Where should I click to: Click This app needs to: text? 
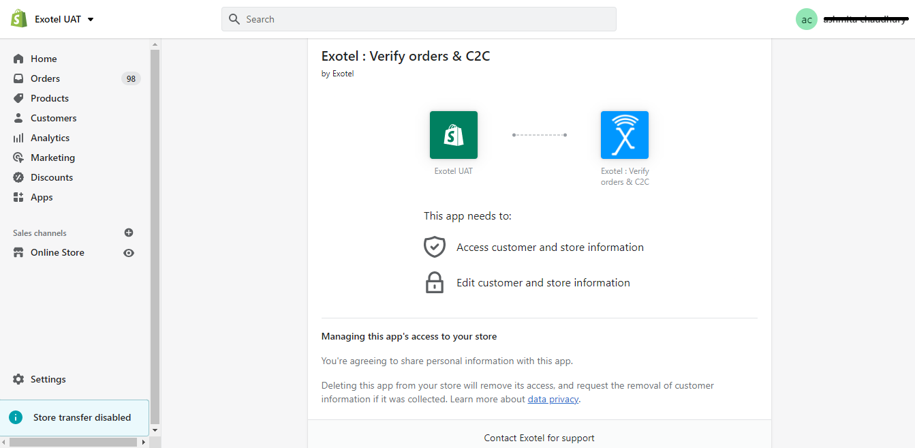[x=467, y=216]
